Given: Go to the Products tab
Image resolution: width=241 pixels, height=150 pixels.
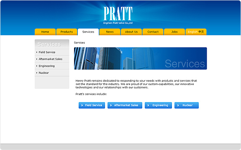Looking at the screenshot, I should click(x=67, y=32).
